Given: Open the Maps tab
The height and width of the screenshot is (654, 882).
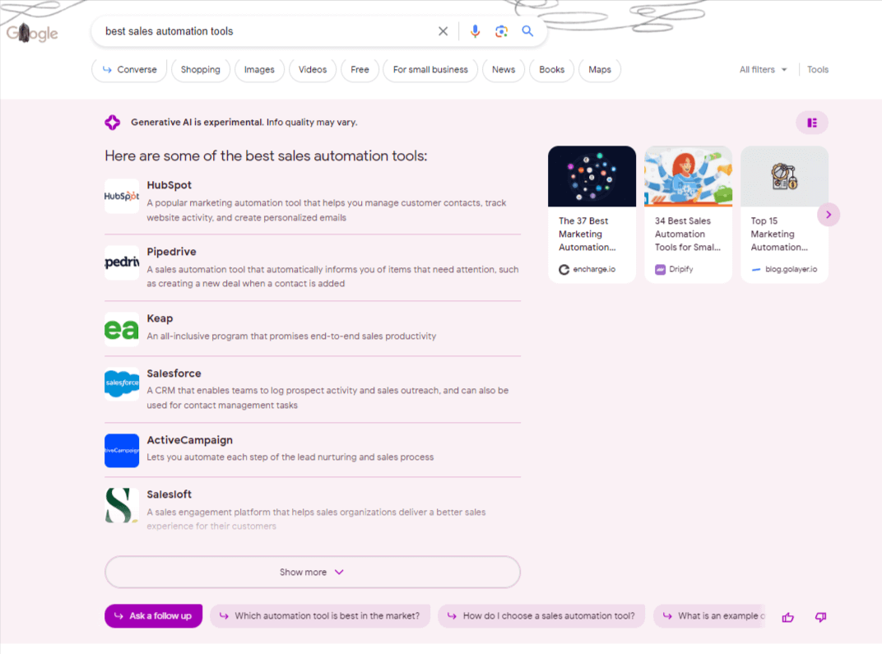Looking at the screenshot, I should click(x=600, y=70).
